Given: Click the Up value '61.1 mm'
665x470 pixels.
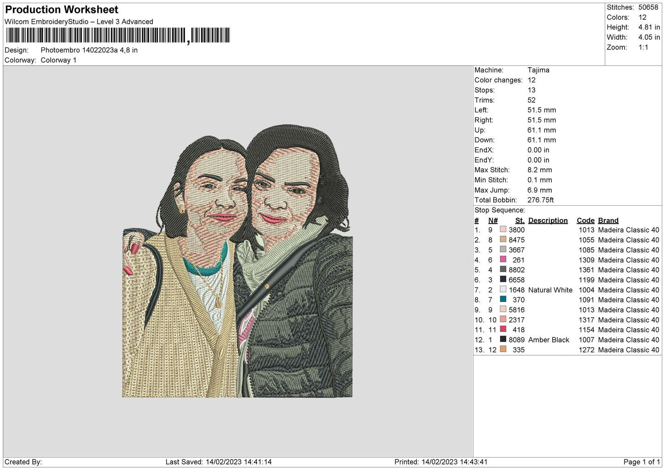Looking at the screenshot, I should [542, 130].
